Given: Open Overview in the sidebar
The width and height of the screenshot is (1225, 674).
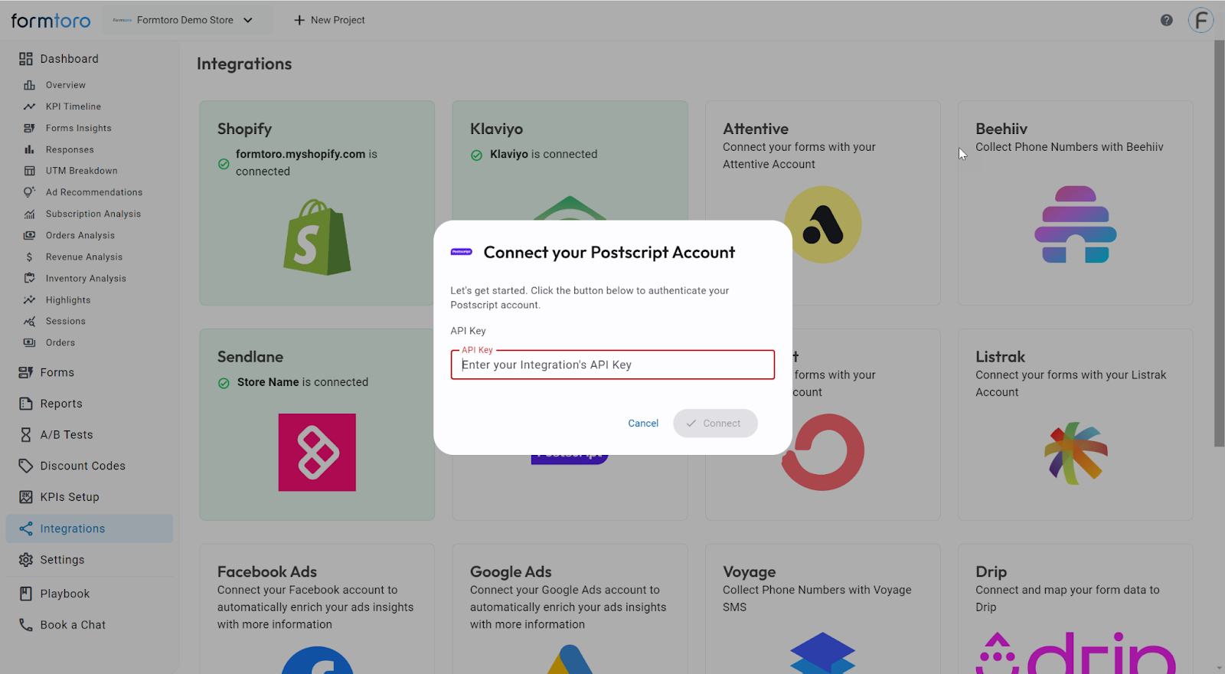Looking at the screenshot, I should (66, 85).
